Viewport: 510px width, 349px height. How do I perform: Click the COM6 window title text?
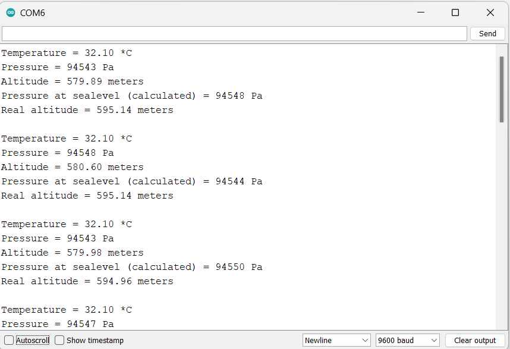tap(33, 12)
